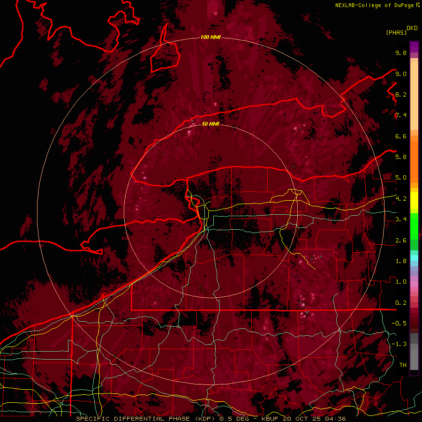Select the 7.4 scale value

click(401, 115)
